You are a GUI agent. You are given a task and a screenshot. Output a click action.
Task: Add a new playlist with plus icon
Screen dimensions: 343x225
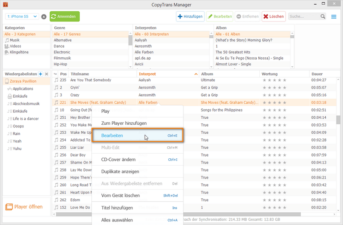tap(41, 74)
